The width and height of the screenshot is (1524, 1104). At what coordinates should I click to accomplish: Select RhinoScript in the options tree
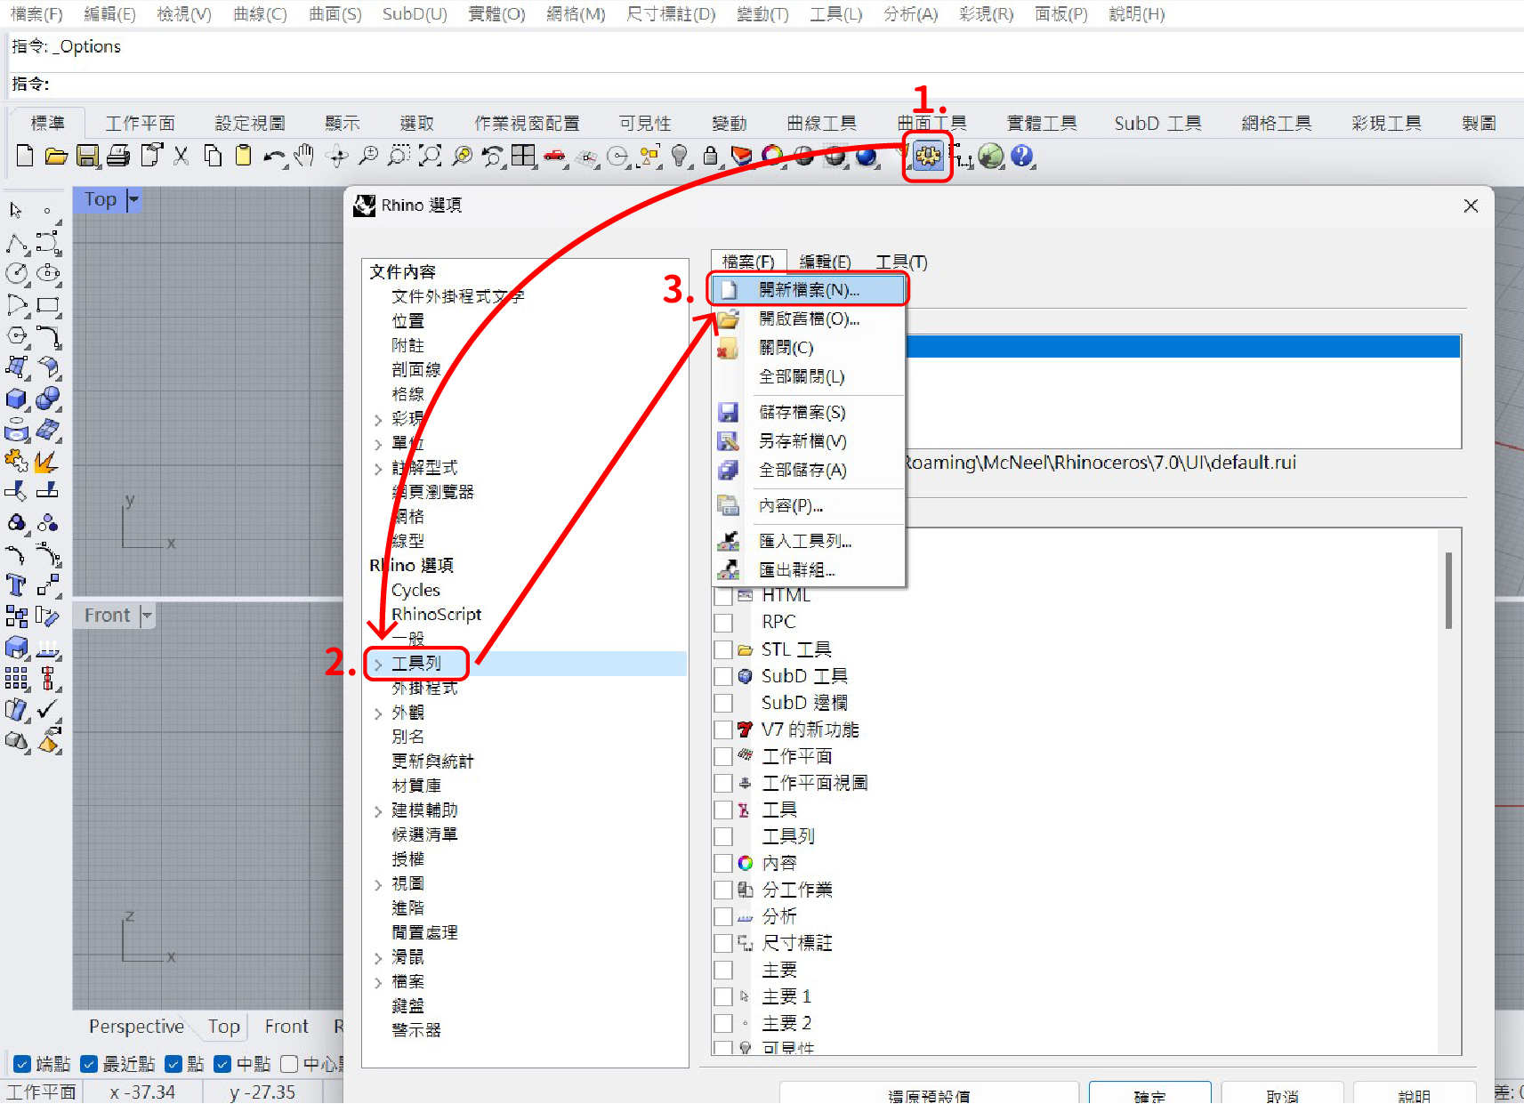pyautogui.click(x=436, y=615)
